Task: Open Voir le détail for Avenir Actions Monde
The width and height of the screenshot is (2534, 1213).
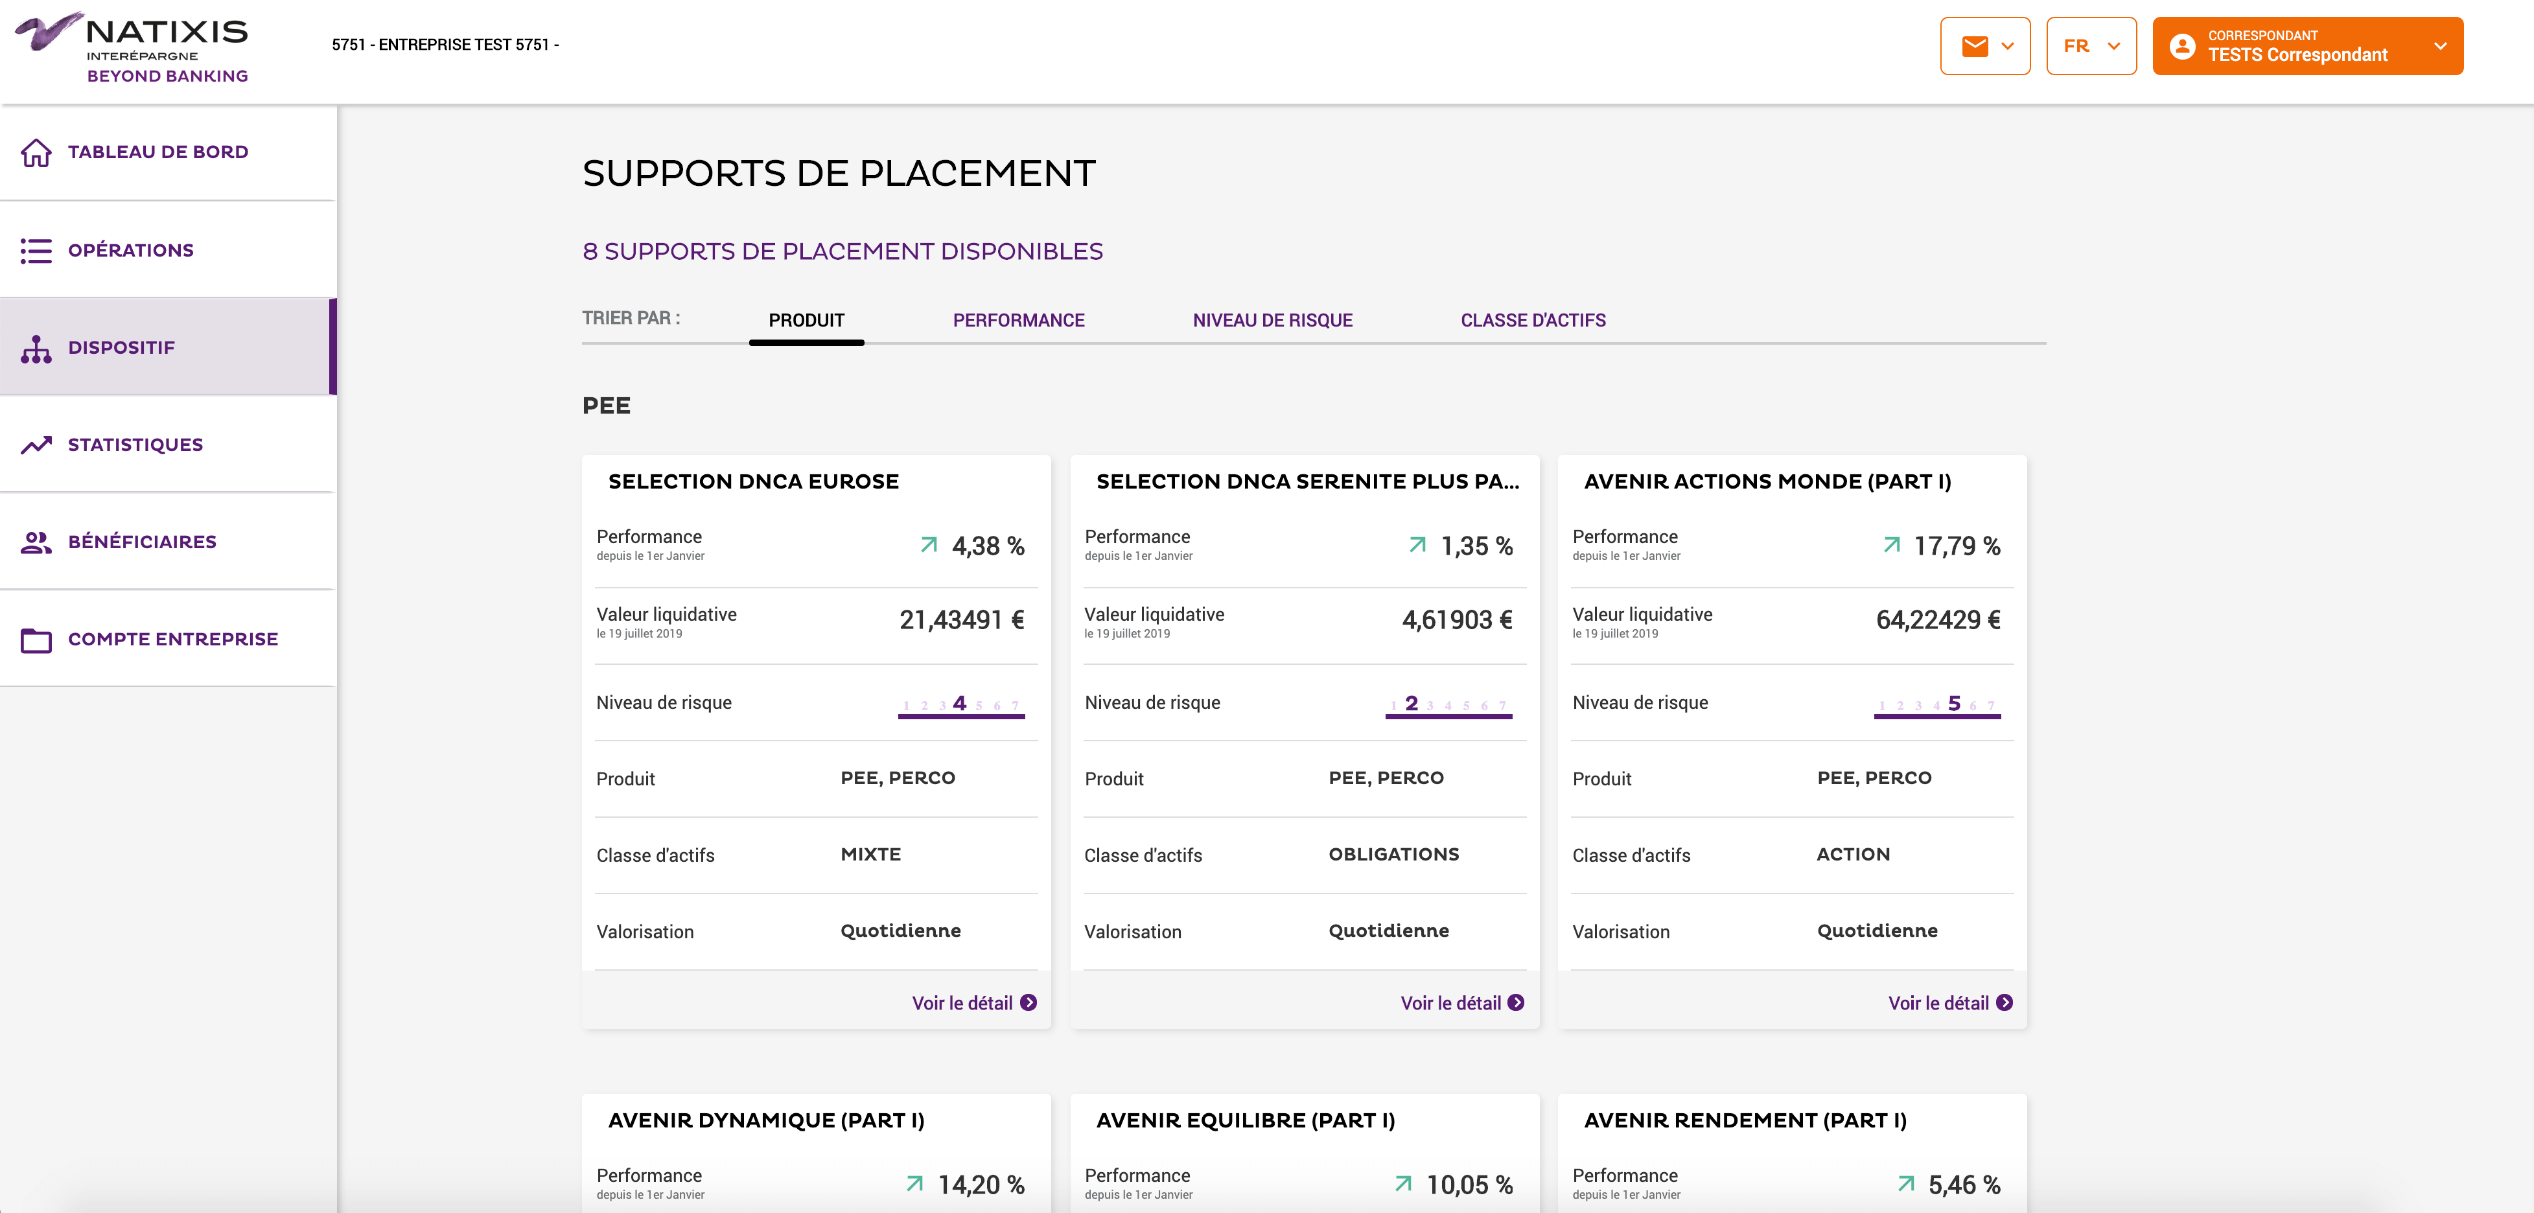Action: 1949,1002
